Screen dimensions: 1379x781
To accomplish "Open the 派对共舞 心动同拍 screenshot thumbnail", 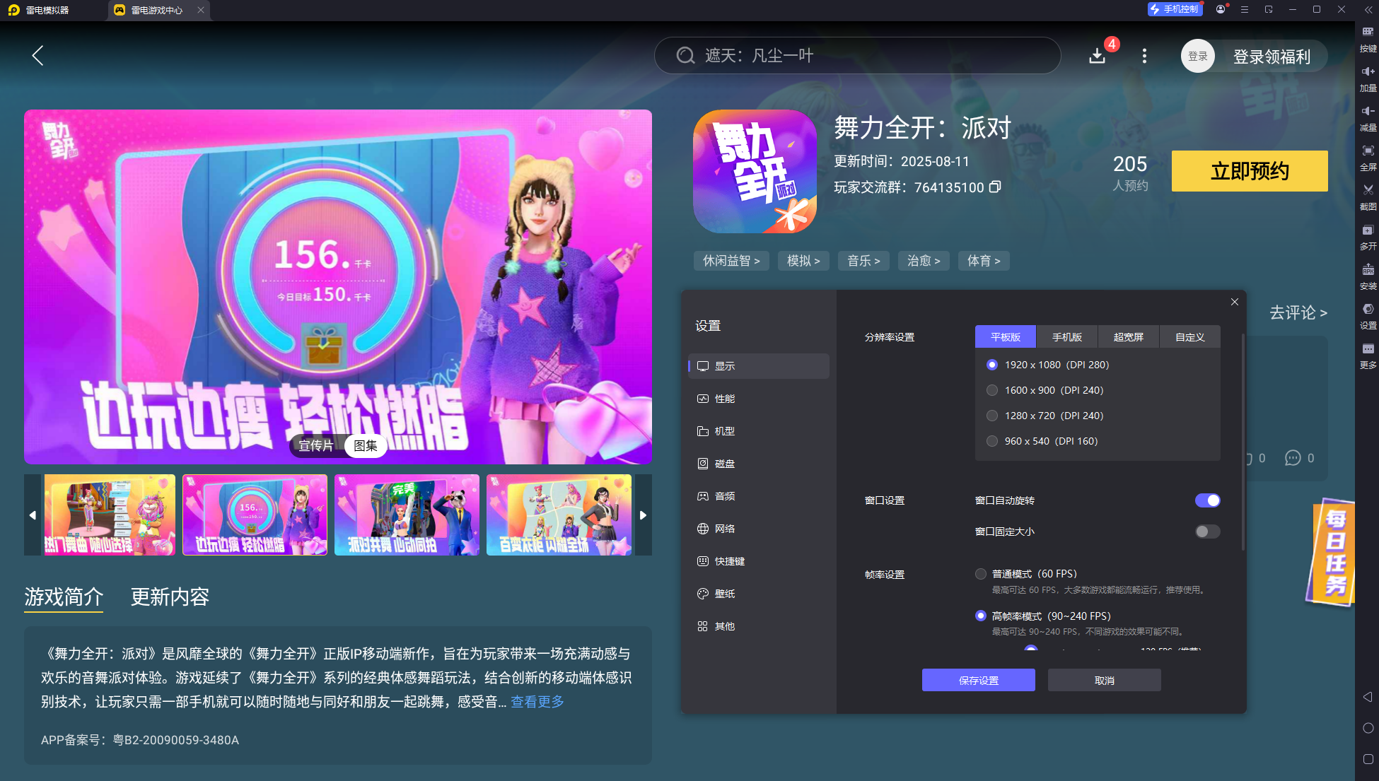I will [407, 515].
